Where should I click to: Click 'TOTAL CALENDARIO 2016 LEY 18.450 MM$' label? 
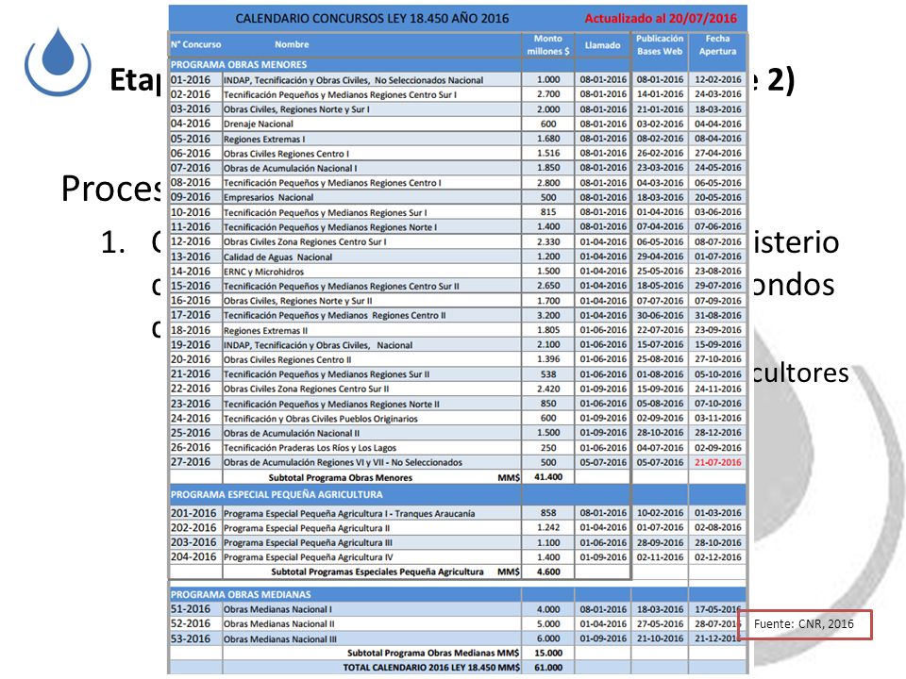[x=431, y=668]
